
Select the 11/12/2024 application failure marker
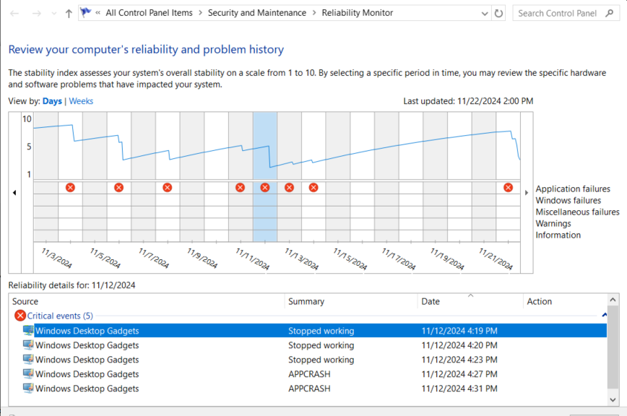point(265,187)
